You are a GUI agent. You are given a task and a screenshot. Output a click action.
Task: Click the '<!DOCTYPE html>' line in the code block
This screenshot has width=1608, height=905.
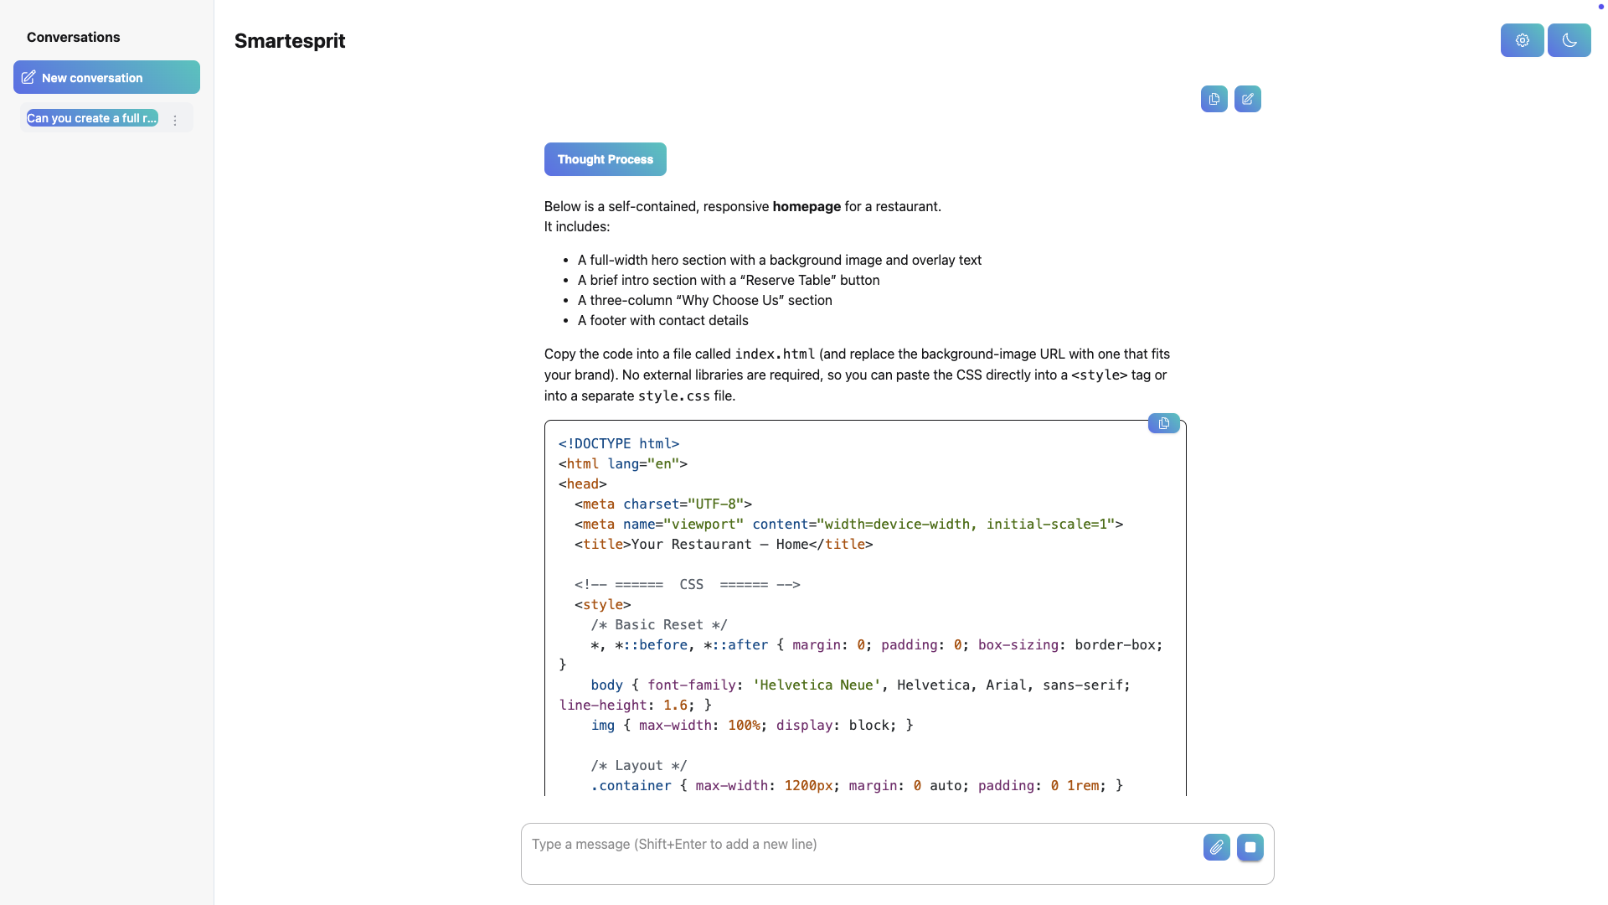(618, 443)
